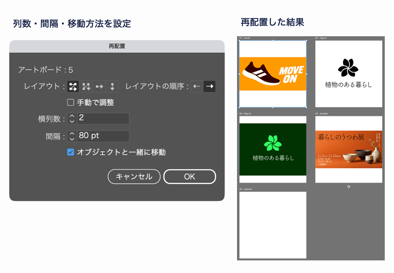Click the 03 - logo-a artboard label
The image size is (394, 273).
[x=321, y=38]
